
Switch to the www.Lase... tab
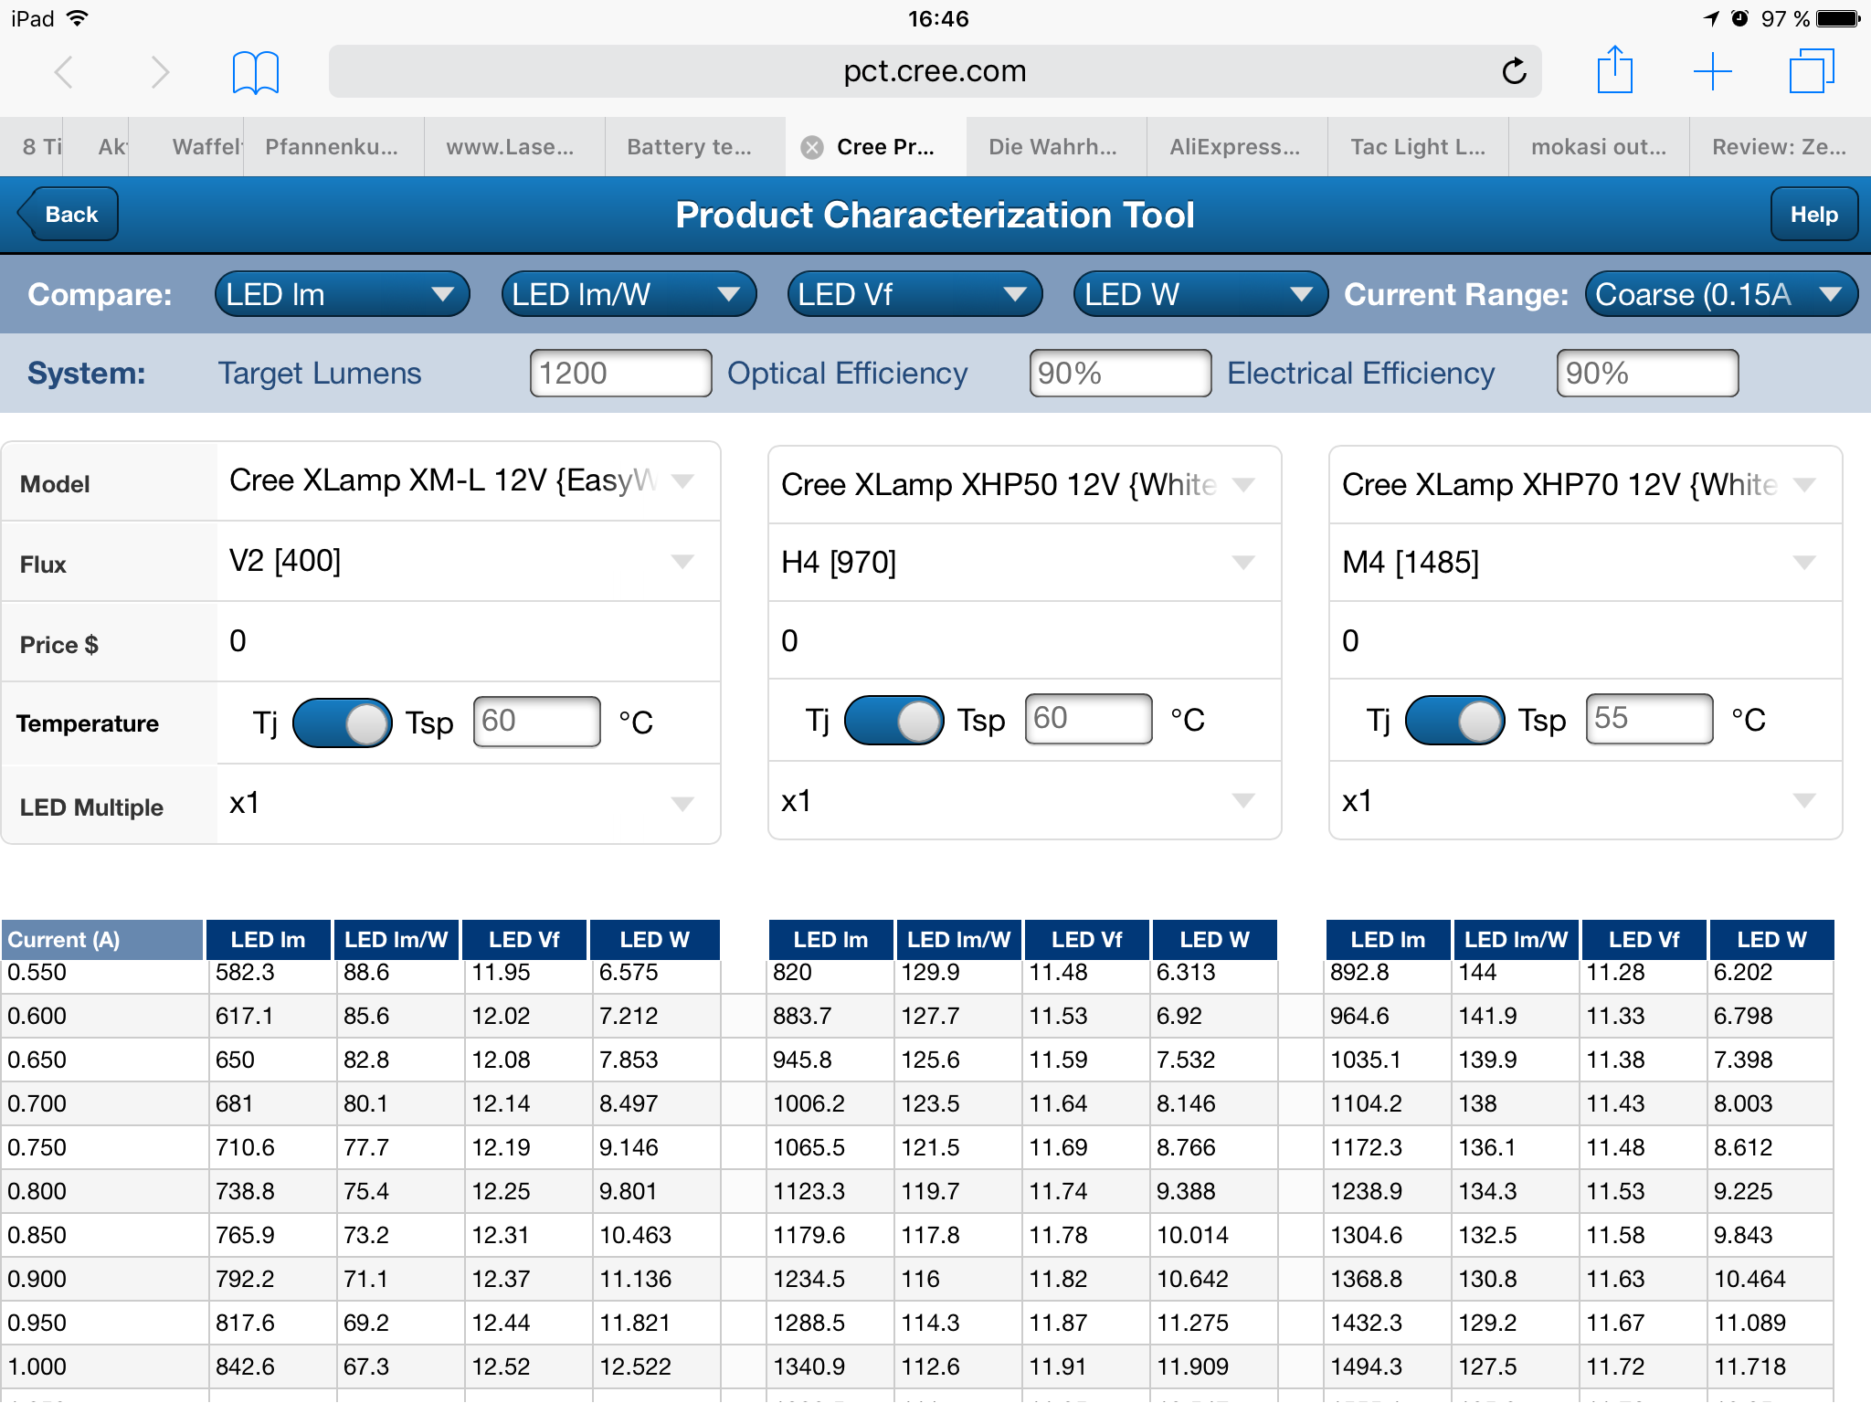coord(513,147)
